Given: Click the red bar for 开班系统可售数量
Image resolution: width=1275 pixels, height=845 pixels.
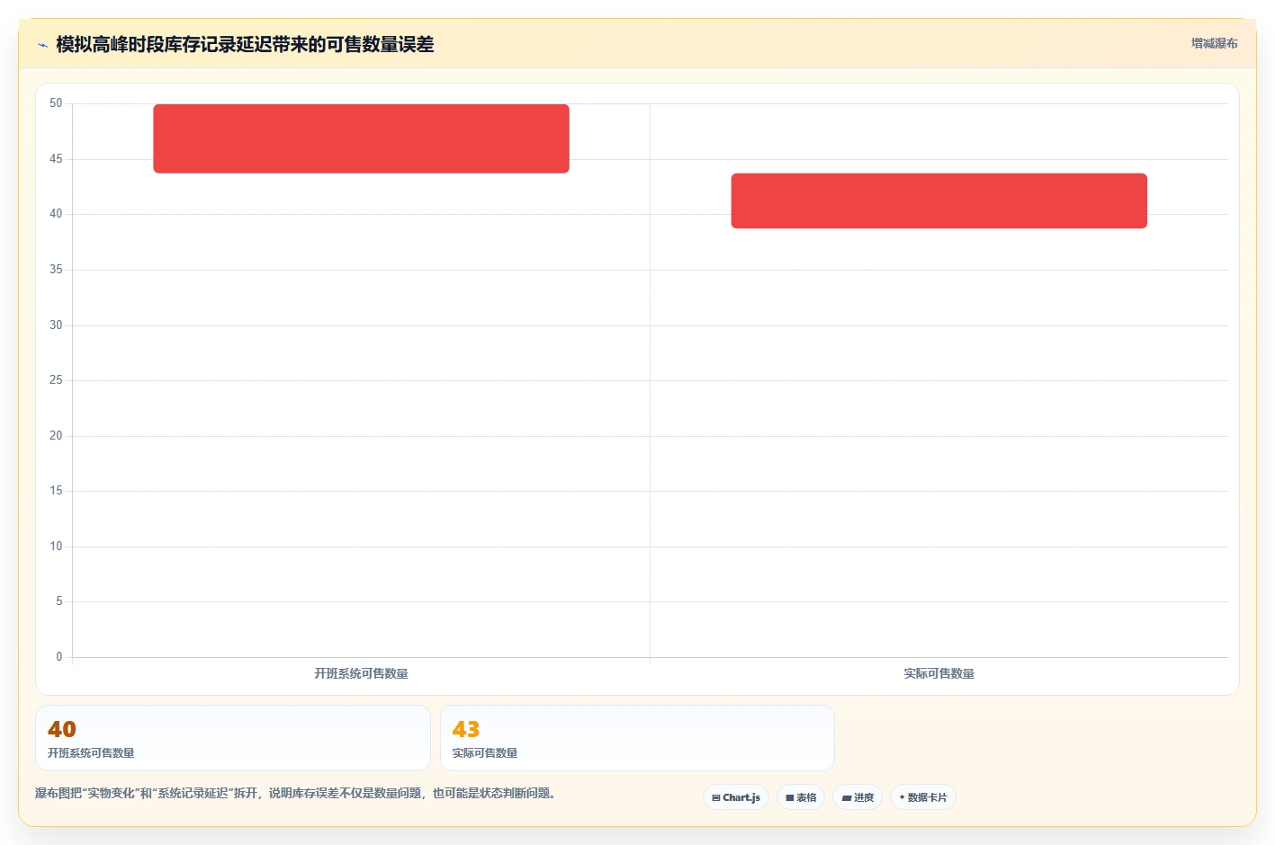Looking at the screenshot, I should coord(361,138).
